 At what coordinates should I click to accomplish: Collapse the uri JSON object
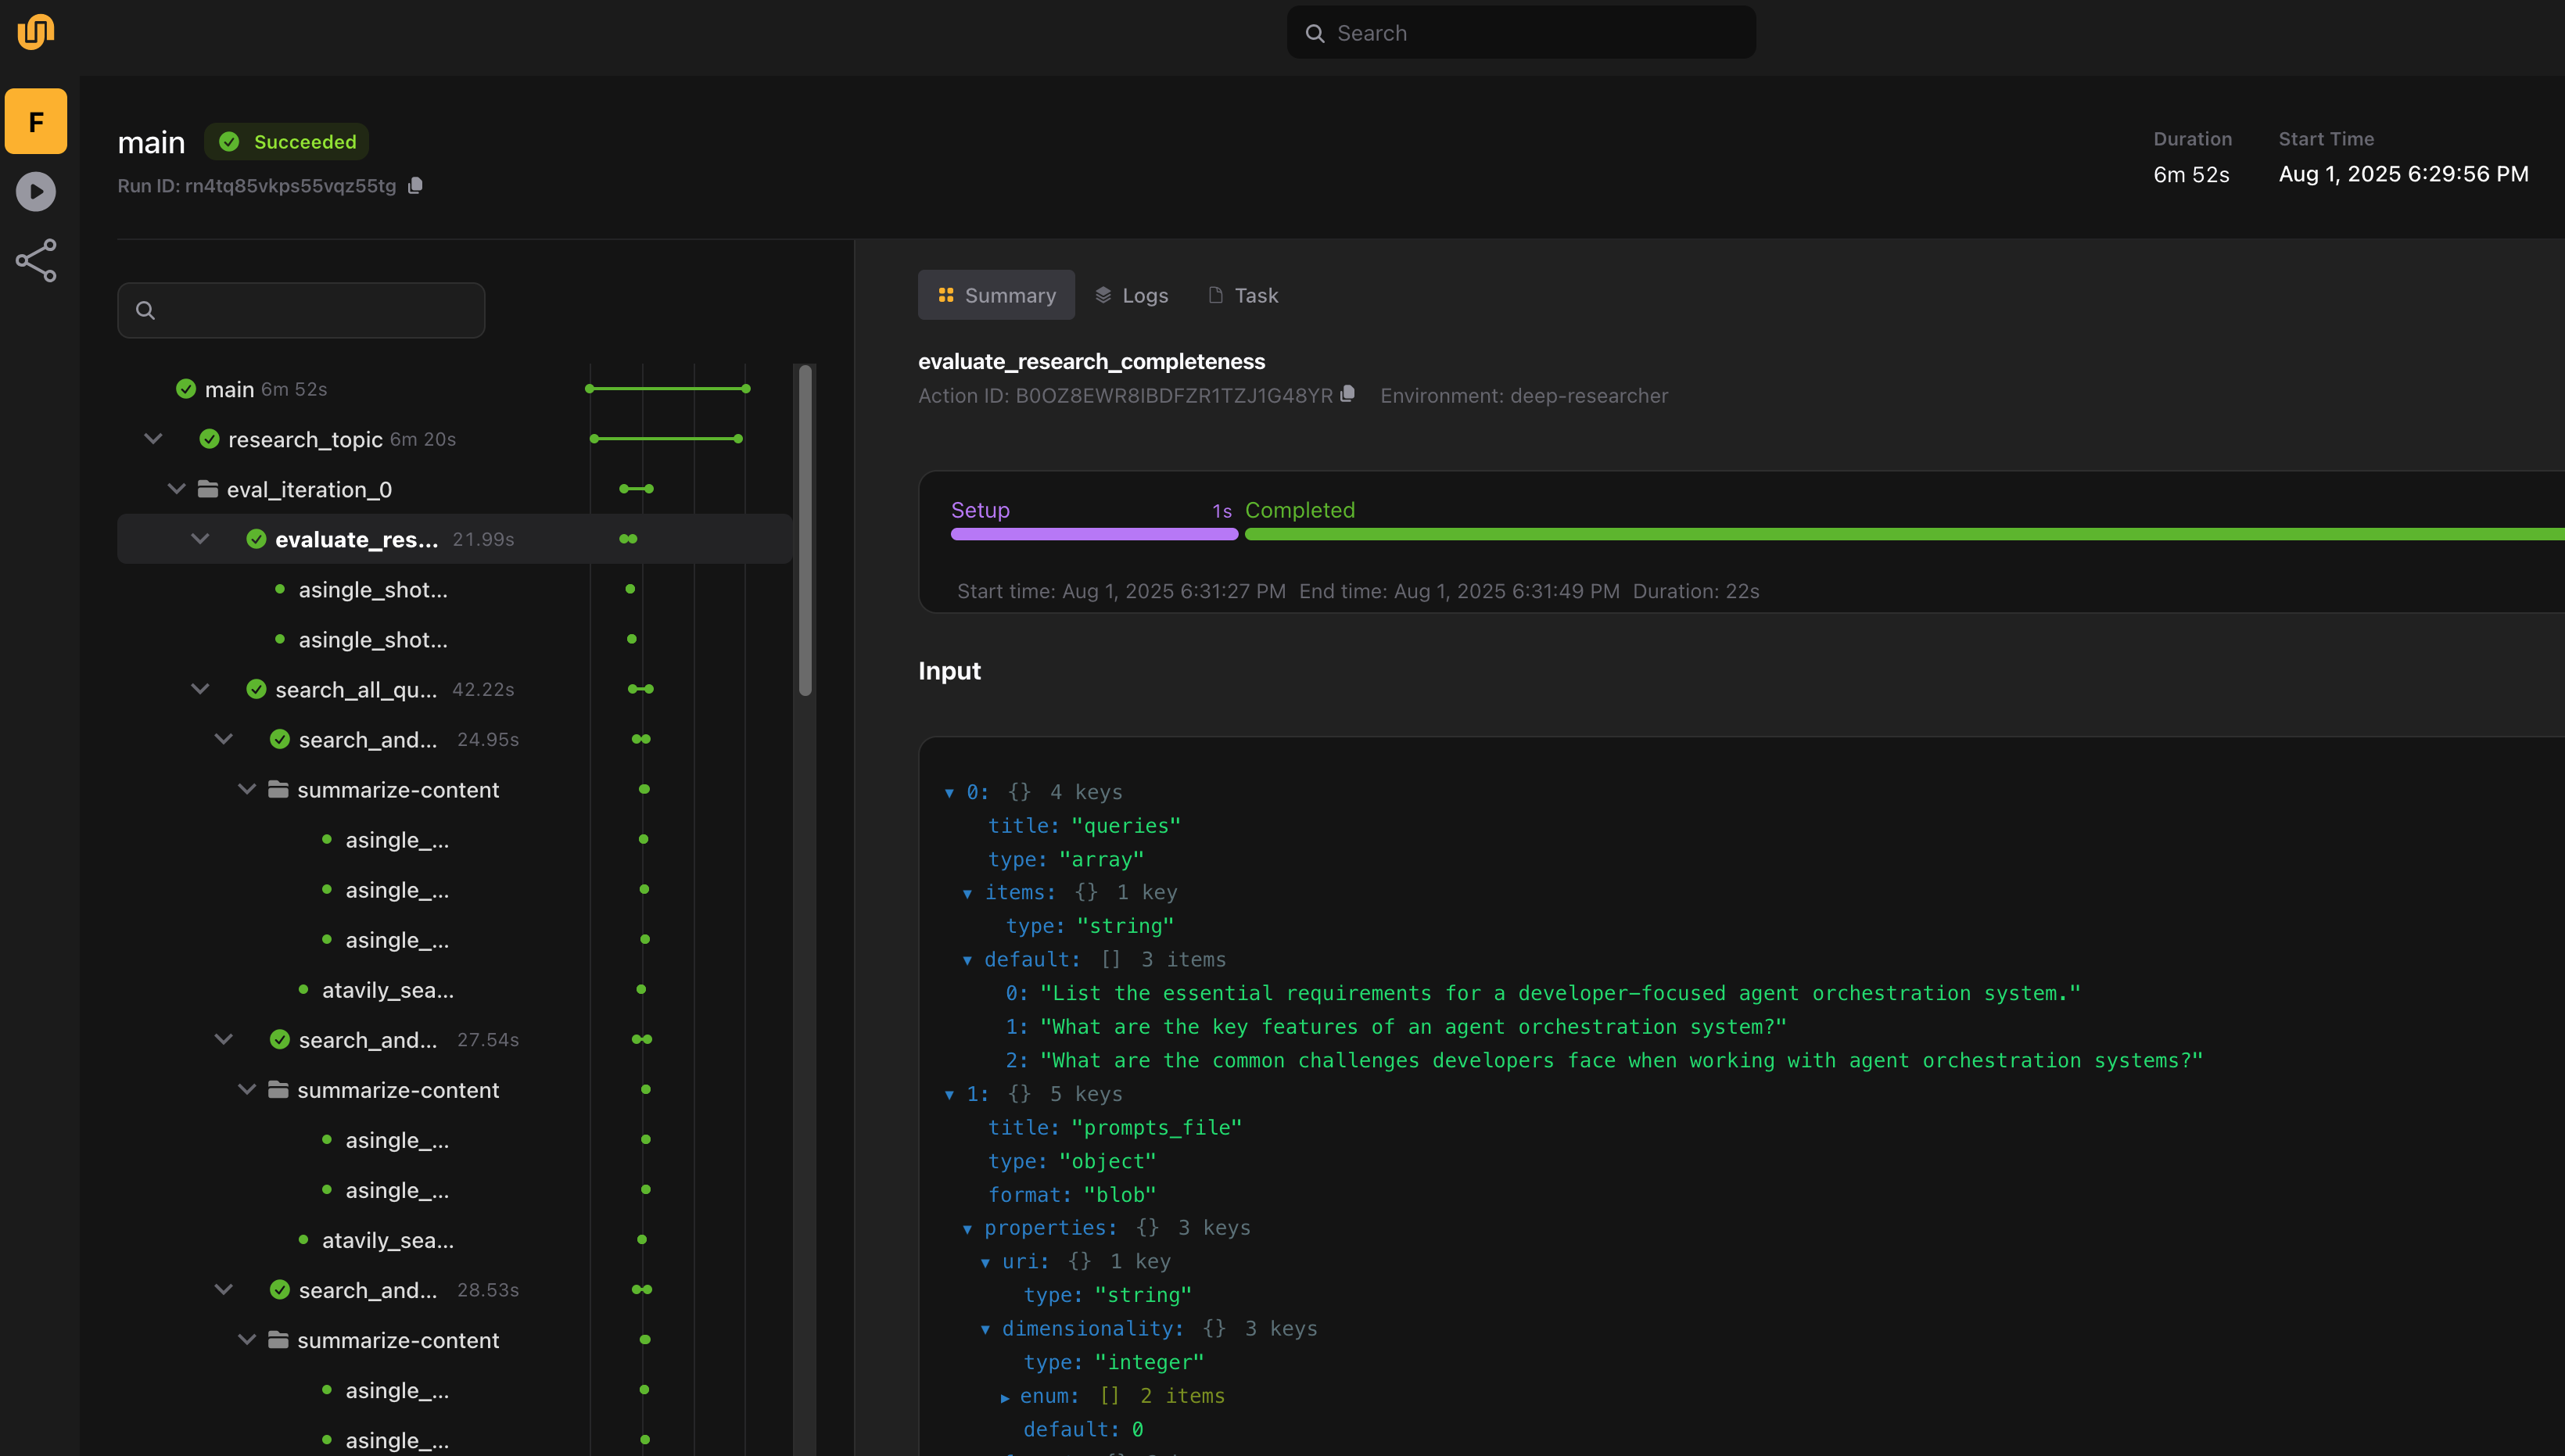[x=985, y=1263]
